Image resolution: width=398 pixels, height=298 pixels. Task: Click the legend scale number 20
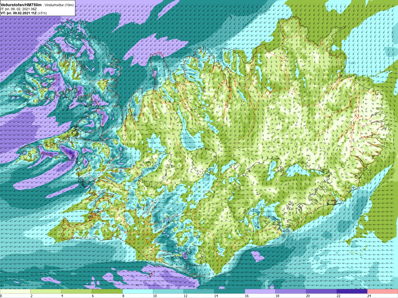coord(308,296)
